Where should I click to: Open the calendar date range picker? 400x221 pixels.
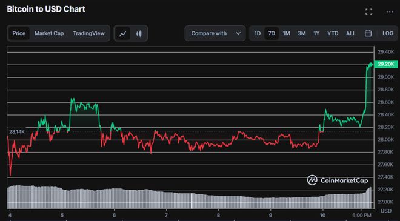click(368, 33)
